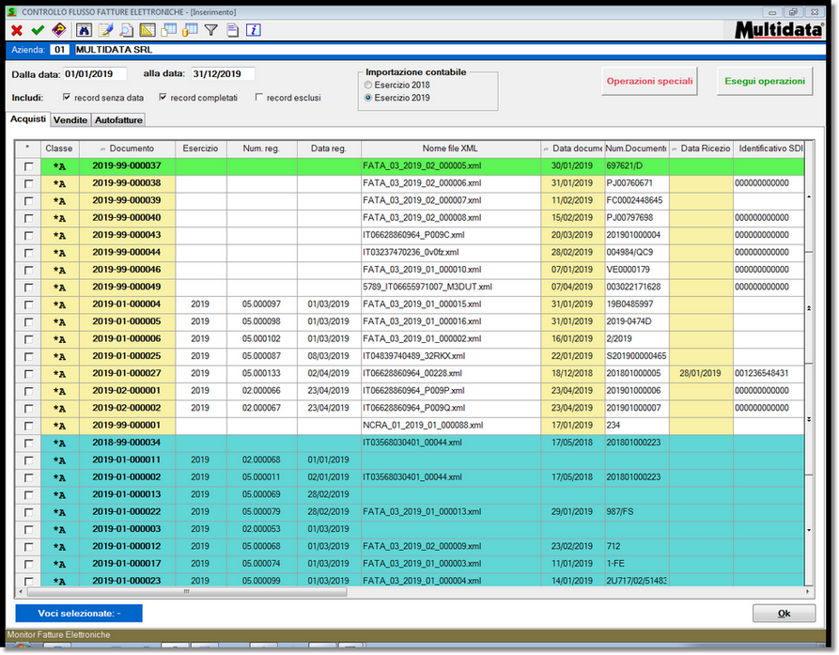Viewport: 839px width, 655px height.
Task: Click the 'Voci selezionate' blue button
Action: pos(79,614)
